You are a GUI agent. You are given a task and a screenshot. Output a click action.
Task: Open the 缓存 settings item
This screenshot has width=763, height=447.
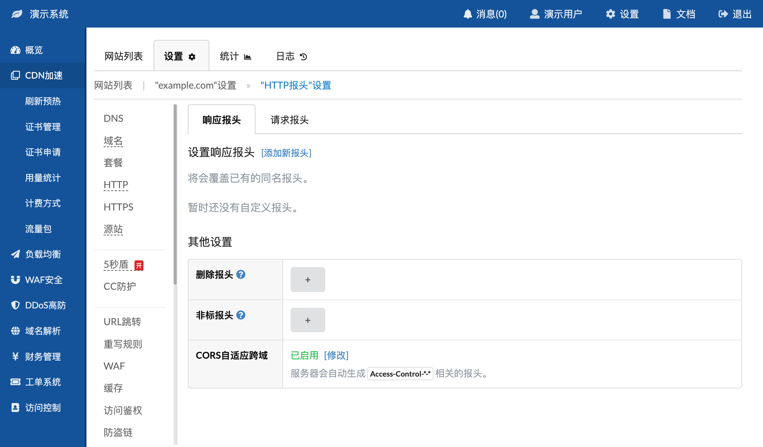click(x=113, y=388)
